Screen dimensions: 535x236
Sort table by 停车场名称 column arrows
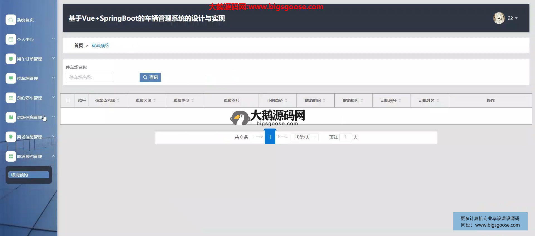click(x=118, y=101)
